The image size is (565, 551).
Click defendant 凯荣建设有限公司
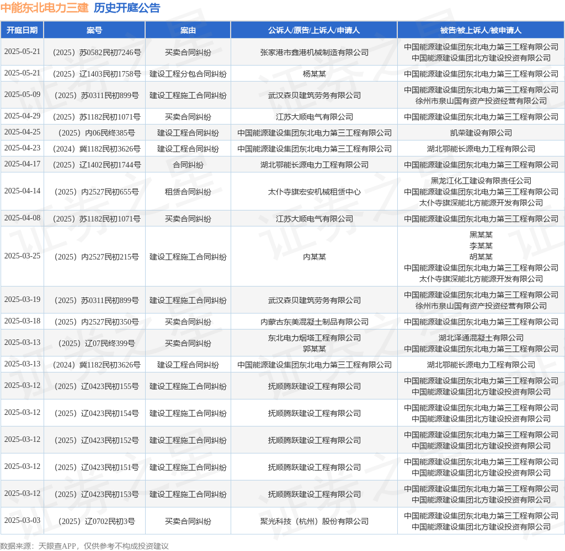(x=481, y=133)
